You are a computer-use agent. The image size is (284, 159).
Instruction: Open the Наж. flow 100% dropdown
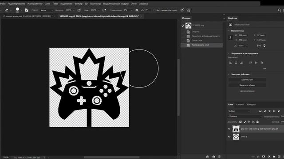[99, 10]
